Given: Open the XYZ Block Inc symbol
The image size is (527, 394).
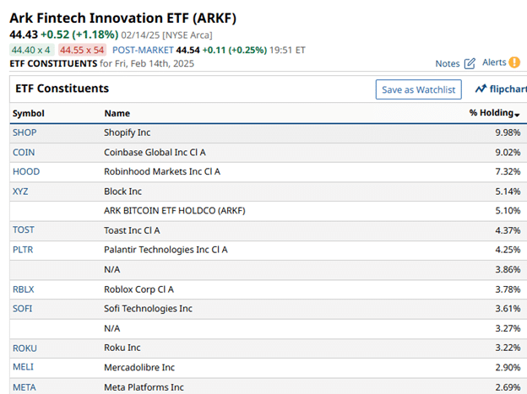Looking at the screenshot, I should tap(20, 192).
